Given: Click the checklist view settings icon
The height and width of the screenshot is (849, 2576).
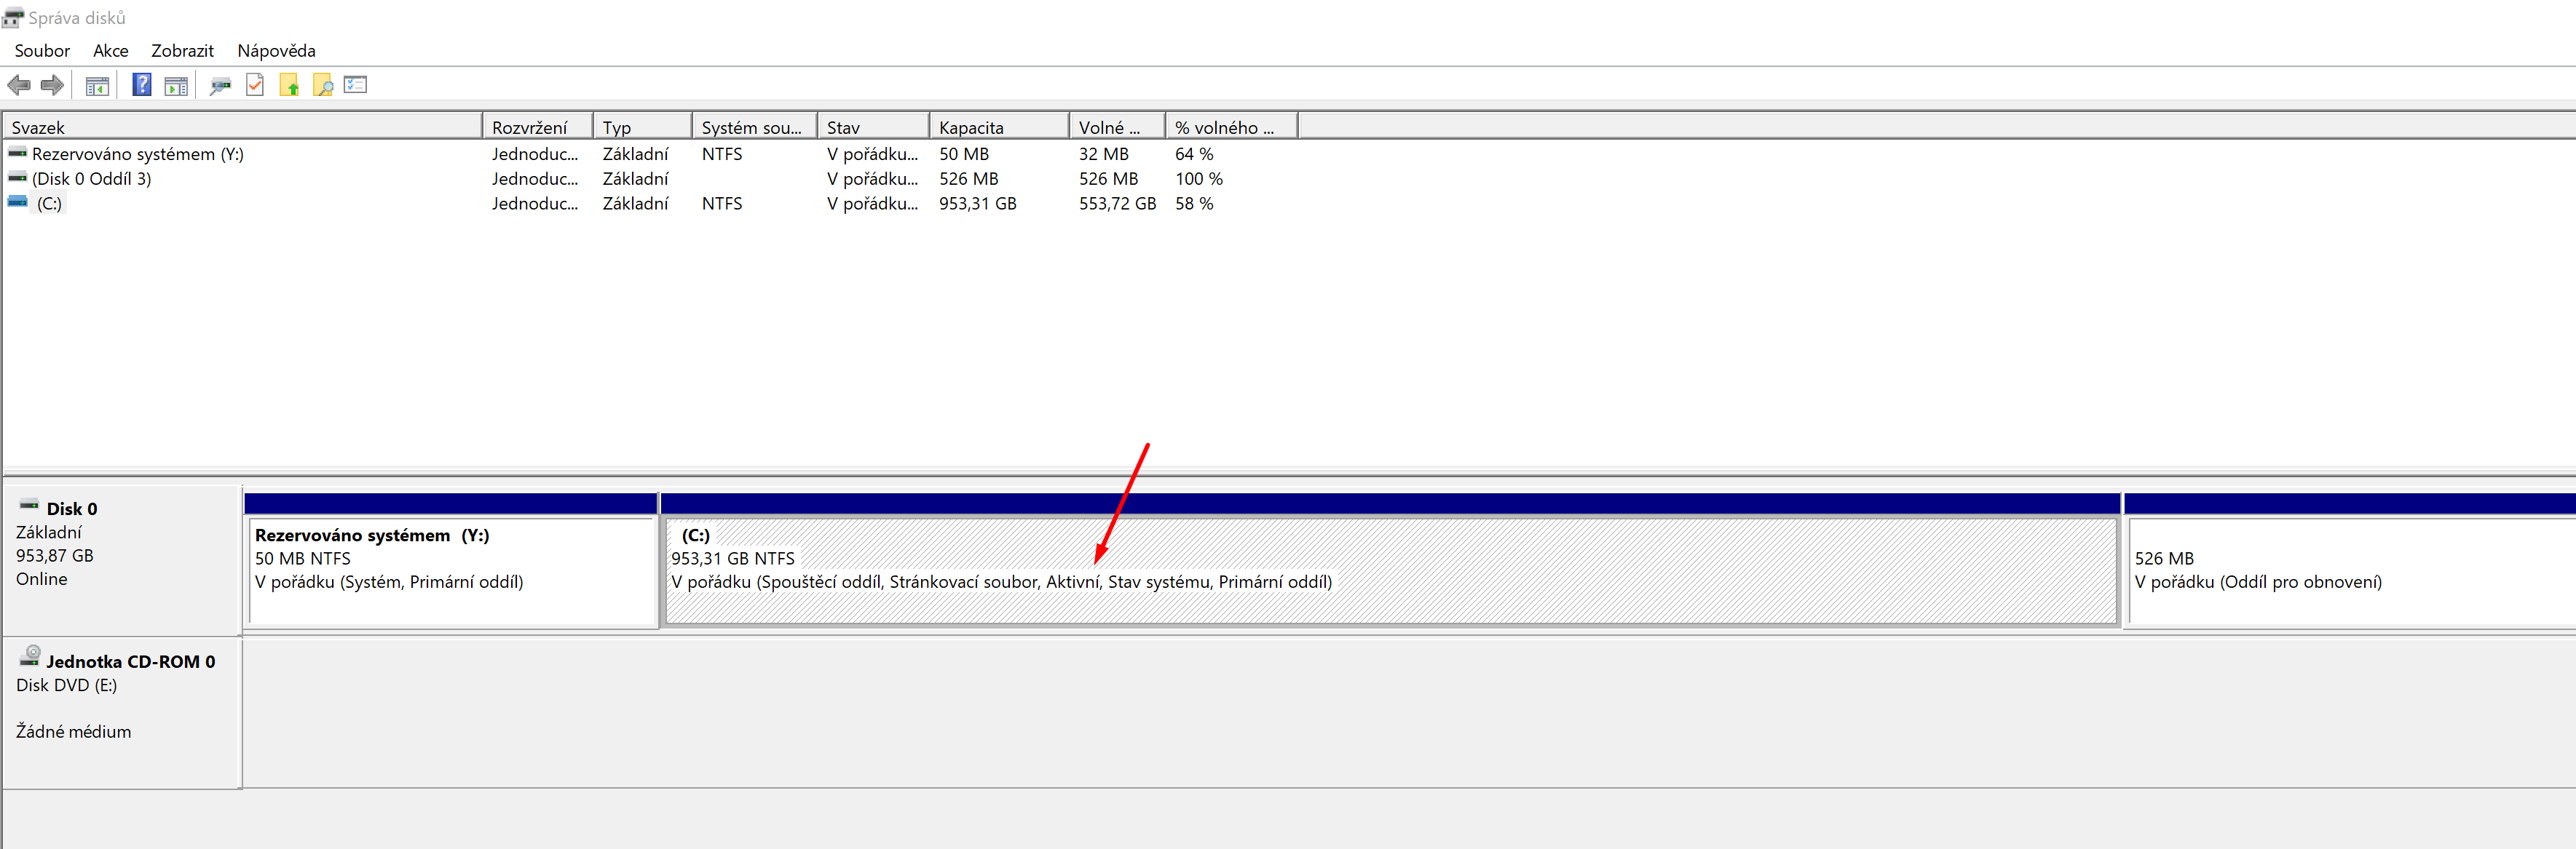Looking at the screenshot, I should (x=356, y=85).
